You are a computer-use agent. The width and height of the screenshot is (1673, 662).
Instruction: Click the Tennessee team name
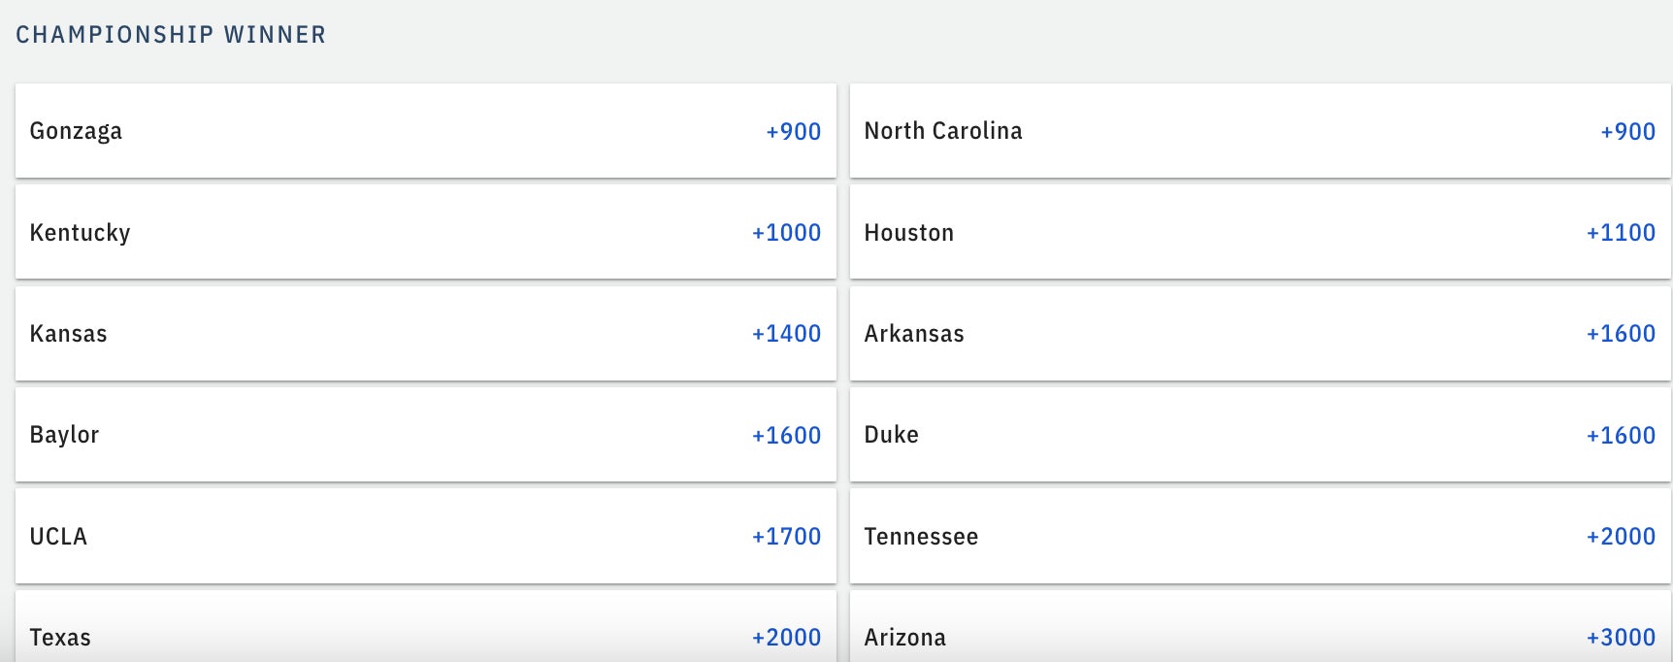click(x=921, y=537)
